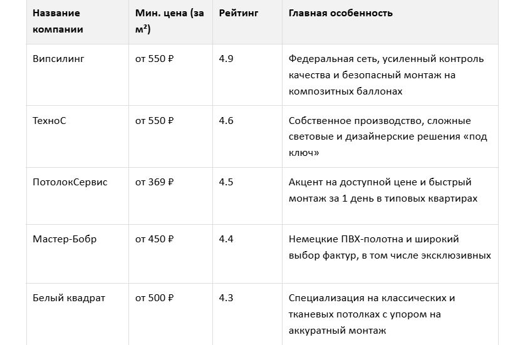Image resolution: width=530 pixels, height=345 pixels.
Task: Click the Мастер-Бобр company name
Action: click(65, 239)
